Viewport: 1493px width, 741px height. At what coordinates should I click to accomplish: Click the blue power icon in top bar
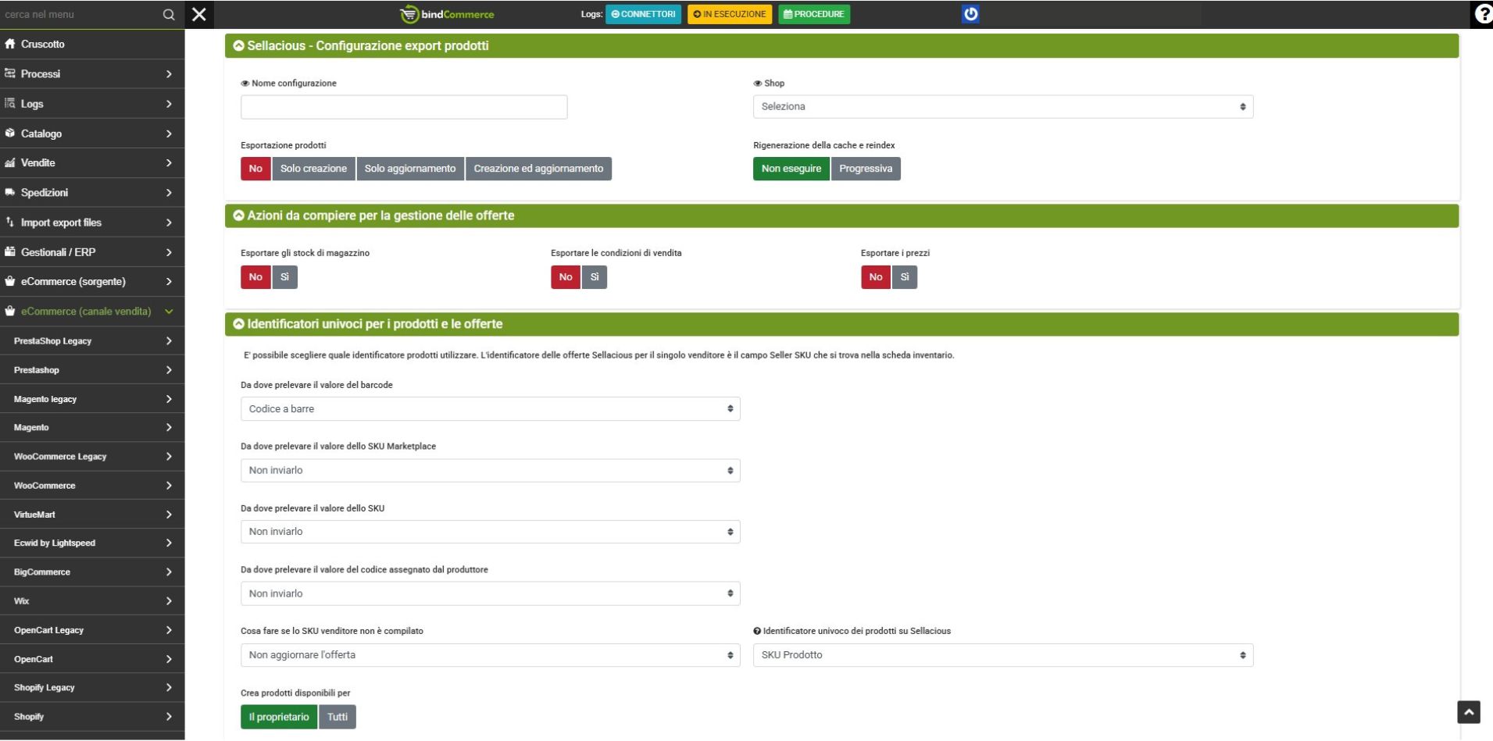970,14
